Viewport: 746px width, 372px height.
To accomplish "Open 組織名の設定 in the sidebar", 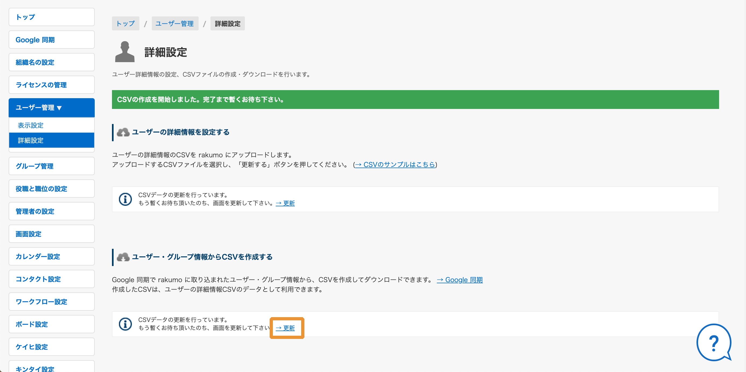I will (x=52, y=62).
